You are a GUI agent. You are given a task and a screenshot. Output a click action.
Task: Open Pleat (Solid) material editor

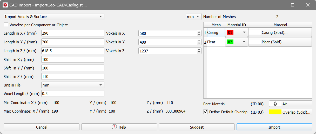pos(280,42)
